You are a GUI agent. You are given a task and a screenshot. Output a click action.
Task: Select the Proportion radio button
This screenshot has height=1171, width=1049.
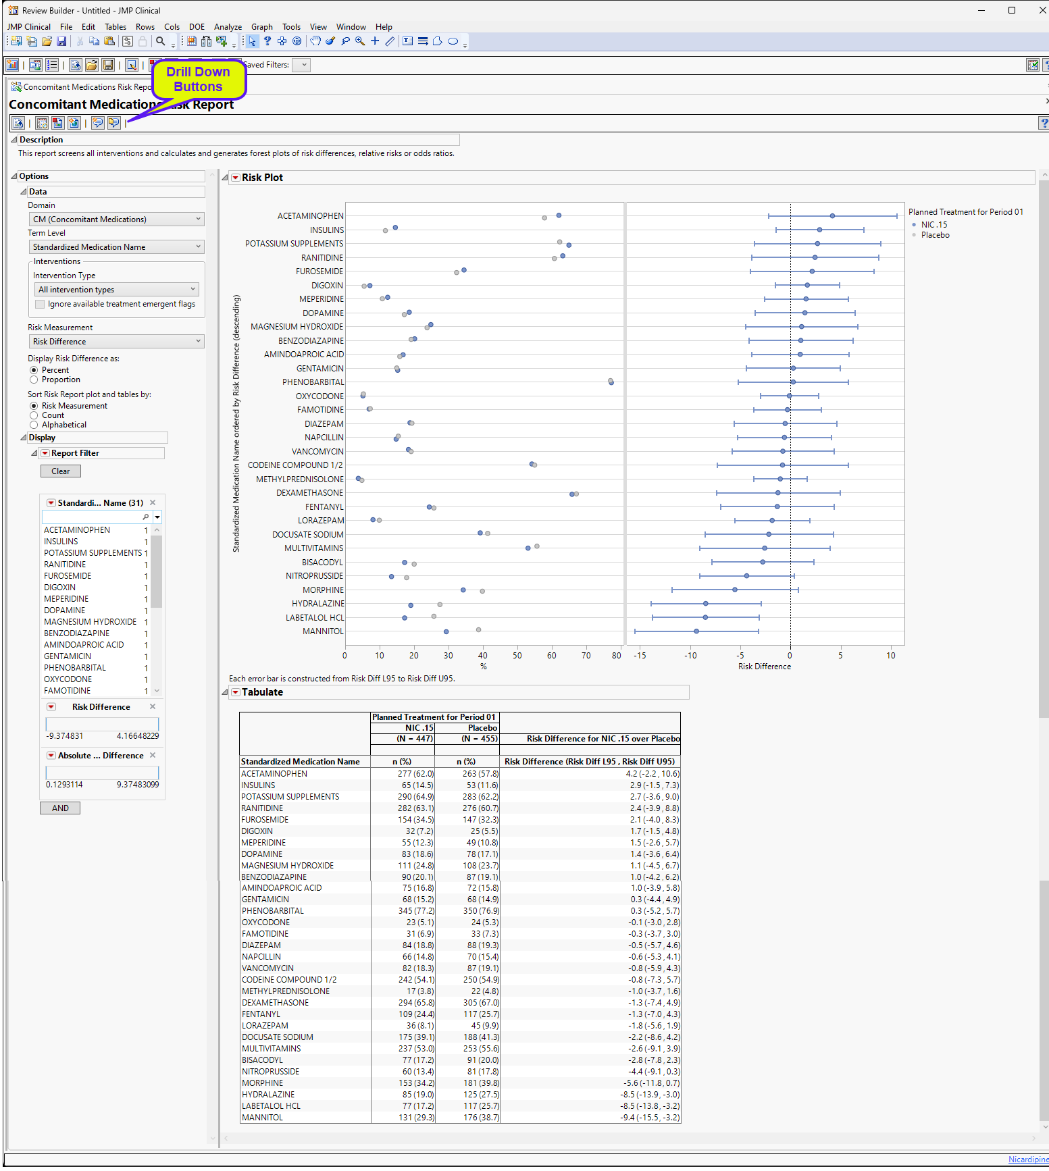34,380
